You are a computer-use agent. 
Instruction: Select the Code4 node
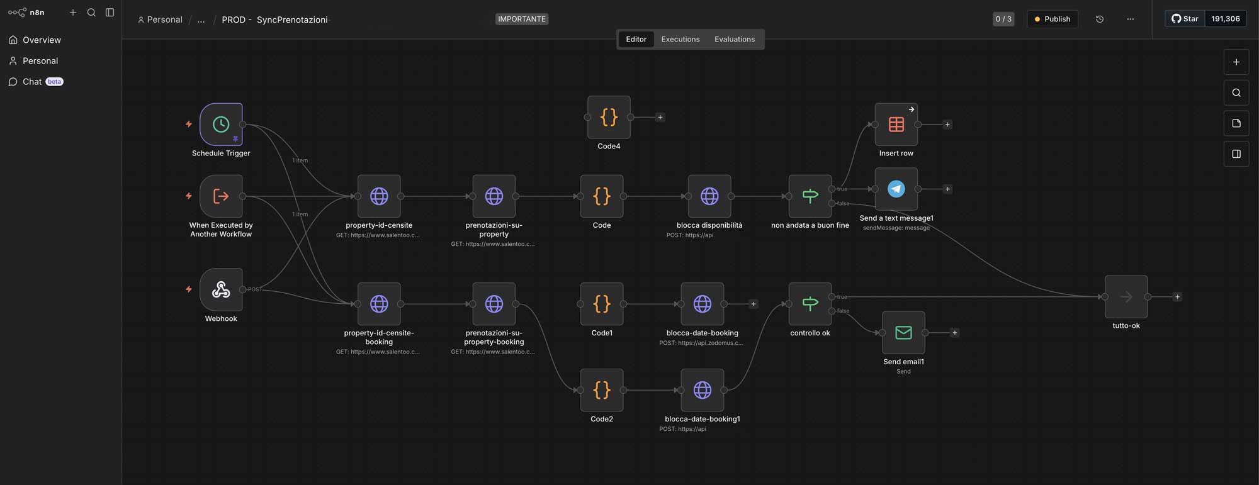click(x=609, y=117)
